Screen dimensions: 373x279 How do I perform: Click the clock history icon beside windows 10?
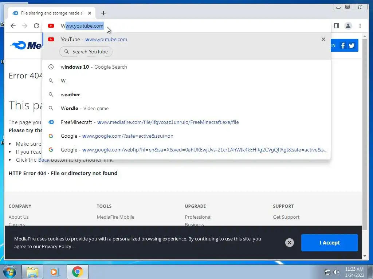pyautogui.click(x=51, y=67)
